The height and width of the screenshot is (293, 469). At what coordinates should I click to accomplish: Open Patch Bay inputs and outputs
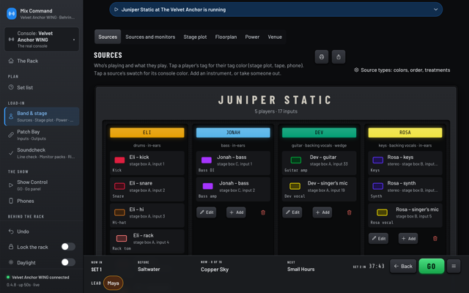point(42,135)
